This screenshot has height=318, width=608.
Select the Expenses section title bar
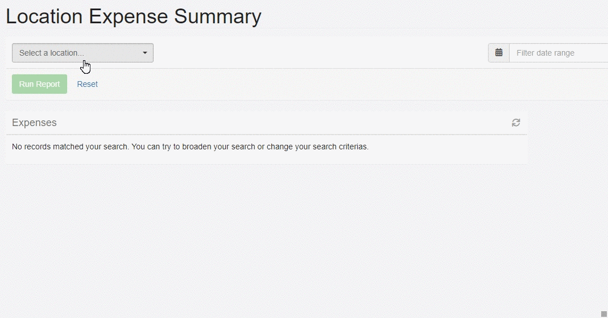coord(266,123)
